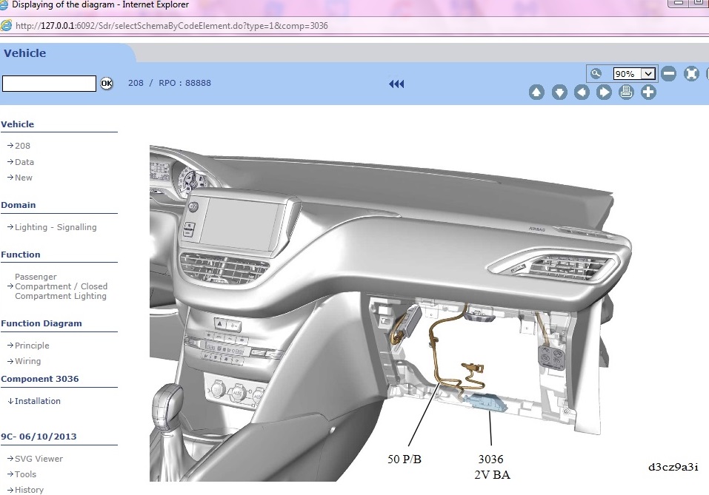Image resolution: width=709 pixels, height=495 pixels.
Task: Open the Data link
Action: [x=24, y=162]
